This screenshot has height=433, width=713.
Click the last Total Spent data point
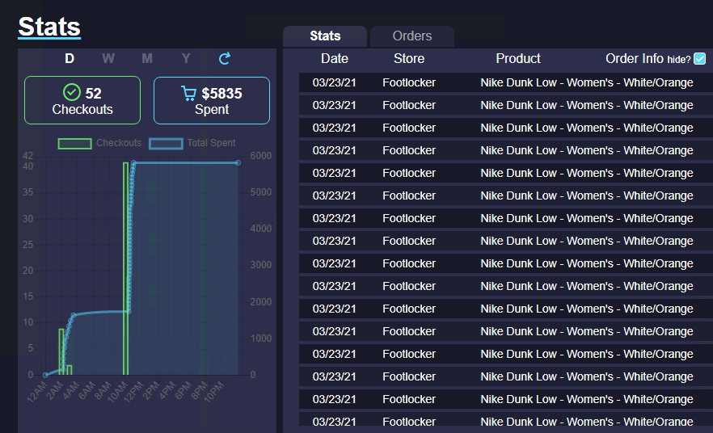tap(238, 162)
